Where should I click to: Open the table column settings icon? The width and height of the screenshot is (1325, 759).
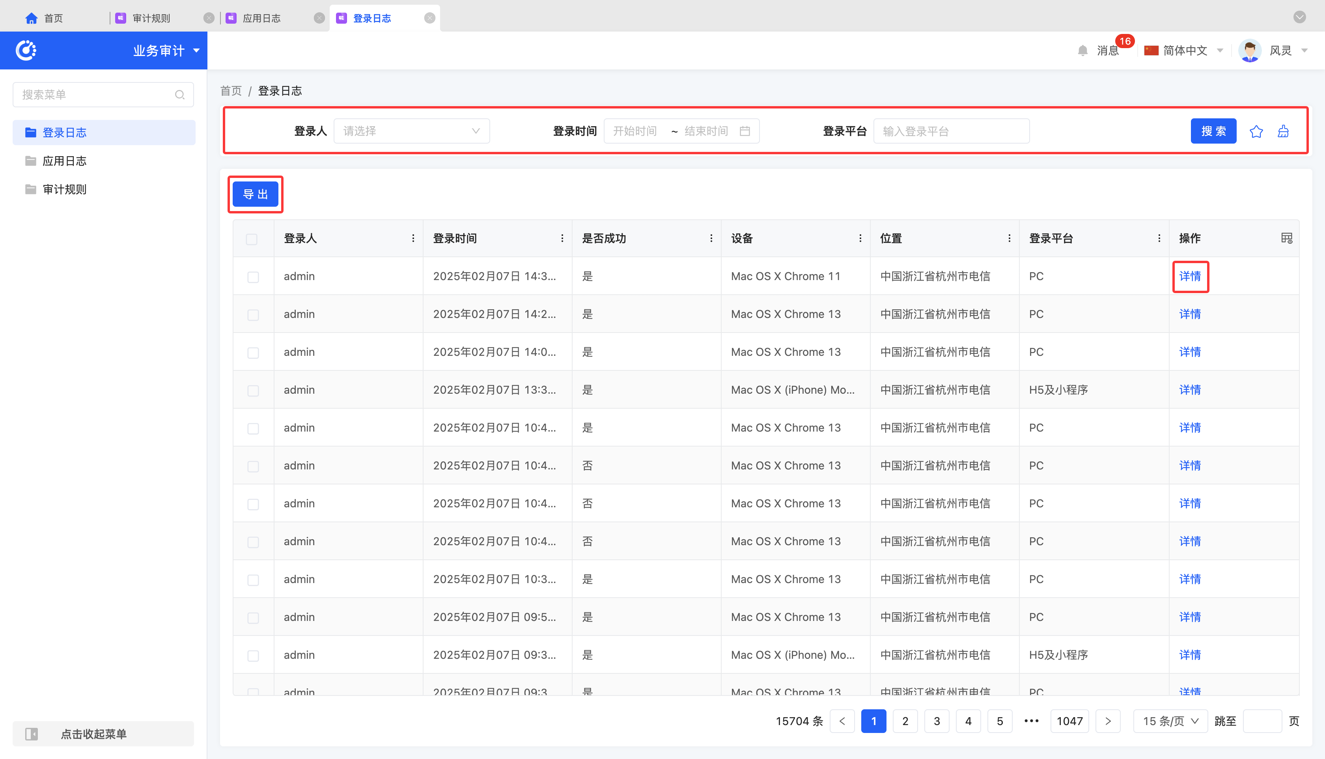click(x=1286, y=238)
